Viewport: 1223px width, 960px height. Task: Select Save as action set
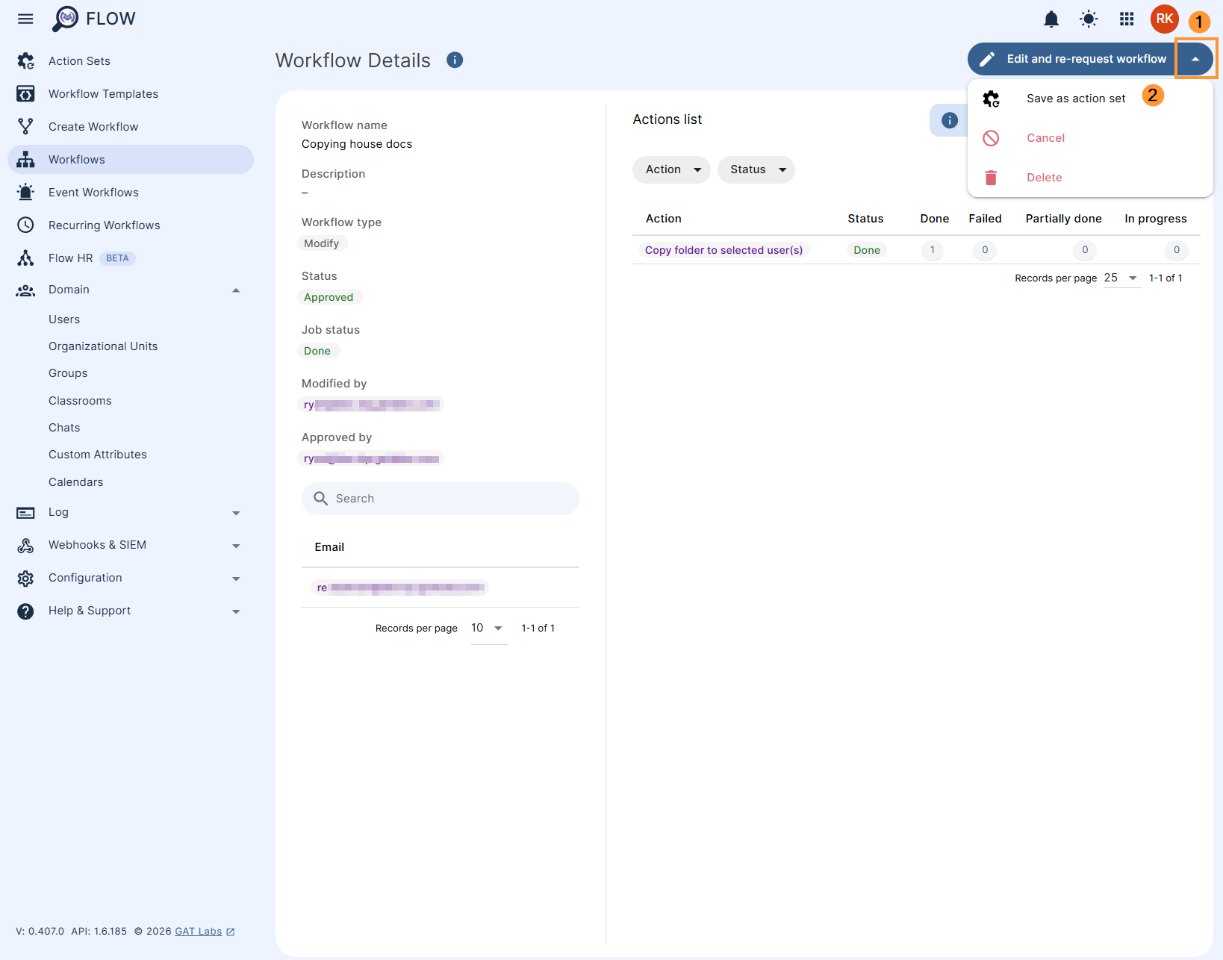coord(1075,99)
